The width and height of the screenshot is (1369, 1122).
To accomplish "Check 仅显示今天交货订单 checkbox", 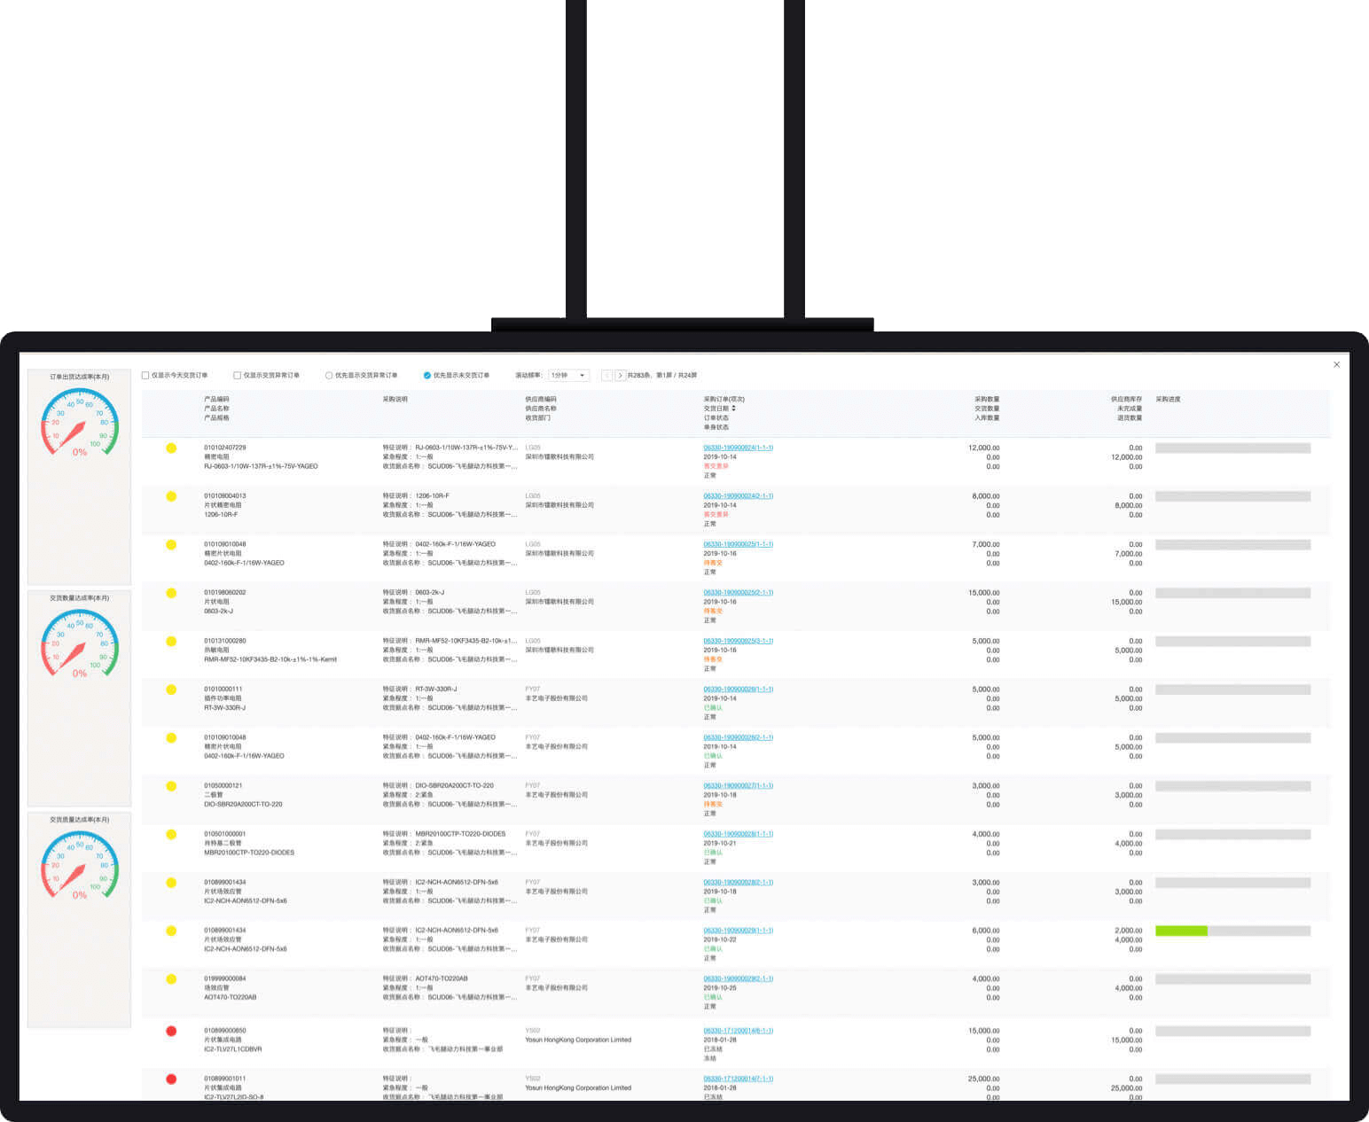I will 145,376.
